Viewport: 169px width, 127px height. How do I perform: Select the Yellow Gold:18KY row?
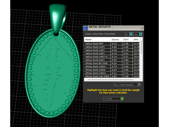(112, 54)
